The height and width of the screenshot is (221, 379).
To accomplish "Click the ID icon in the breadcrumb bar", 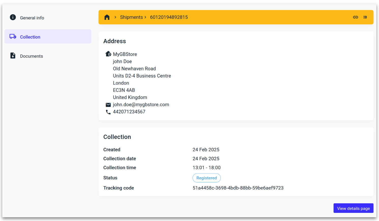I will click(x=365, y=17).
